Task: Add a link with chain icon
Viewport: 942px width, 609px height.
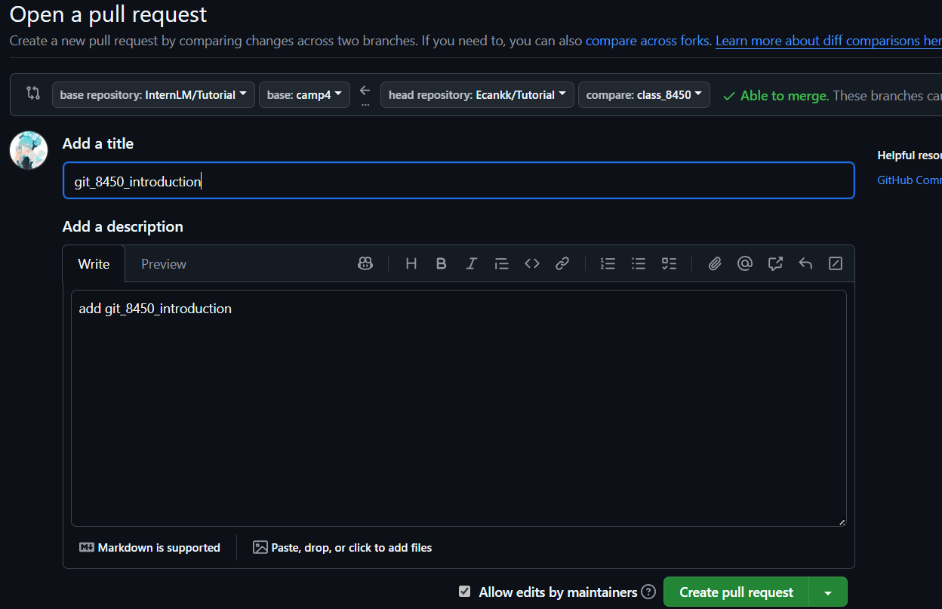Action: point(562,263)
